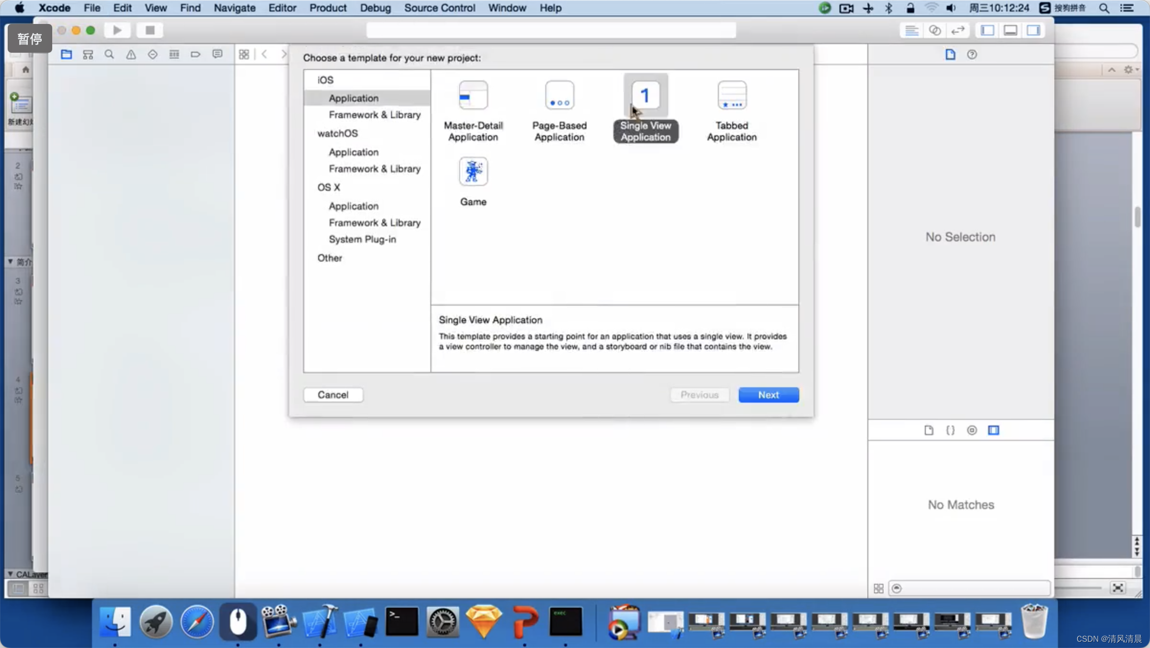The height and width of the screenshot is (648, 1150).
Task: Open the Report navigator speech bubble icon
Action: (218, 54)
